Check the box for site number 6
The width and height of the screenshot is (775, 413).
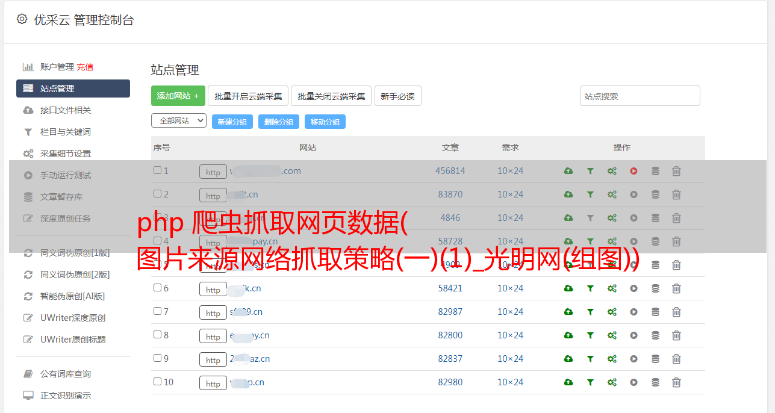[157, 288]
